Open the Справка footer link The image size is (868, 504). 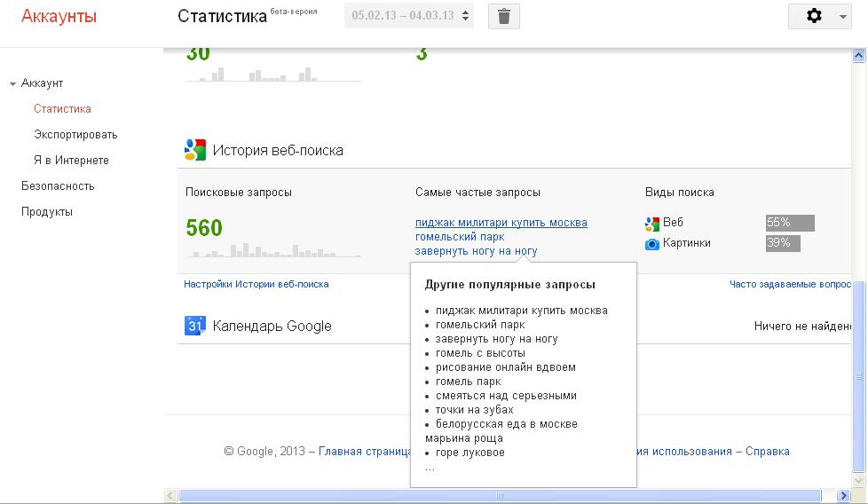point(767,452)
